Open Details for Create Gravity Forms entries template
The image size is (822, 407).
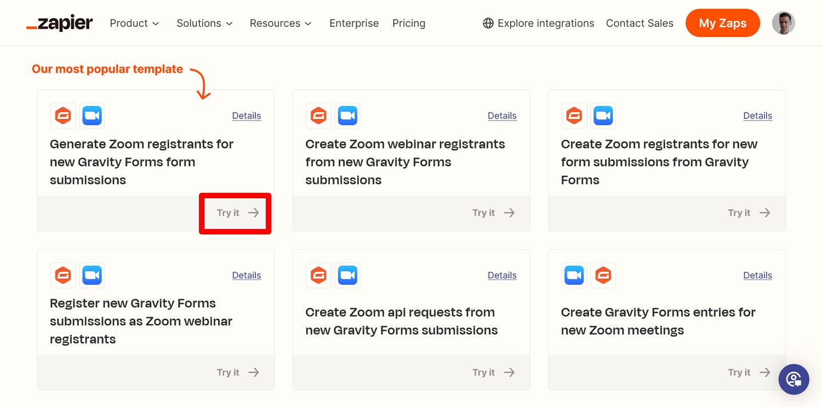[x=757, y=275]
